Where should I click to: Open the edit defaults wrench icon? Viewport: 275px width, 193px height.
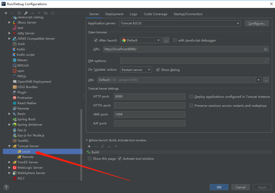tap(26, 13)
